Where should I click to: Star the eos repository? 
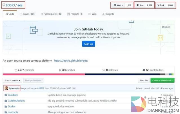(140, 5)
